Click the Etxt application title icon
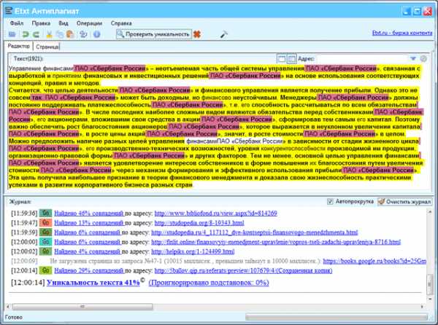The image size is (438, 325). pos(9,11)
